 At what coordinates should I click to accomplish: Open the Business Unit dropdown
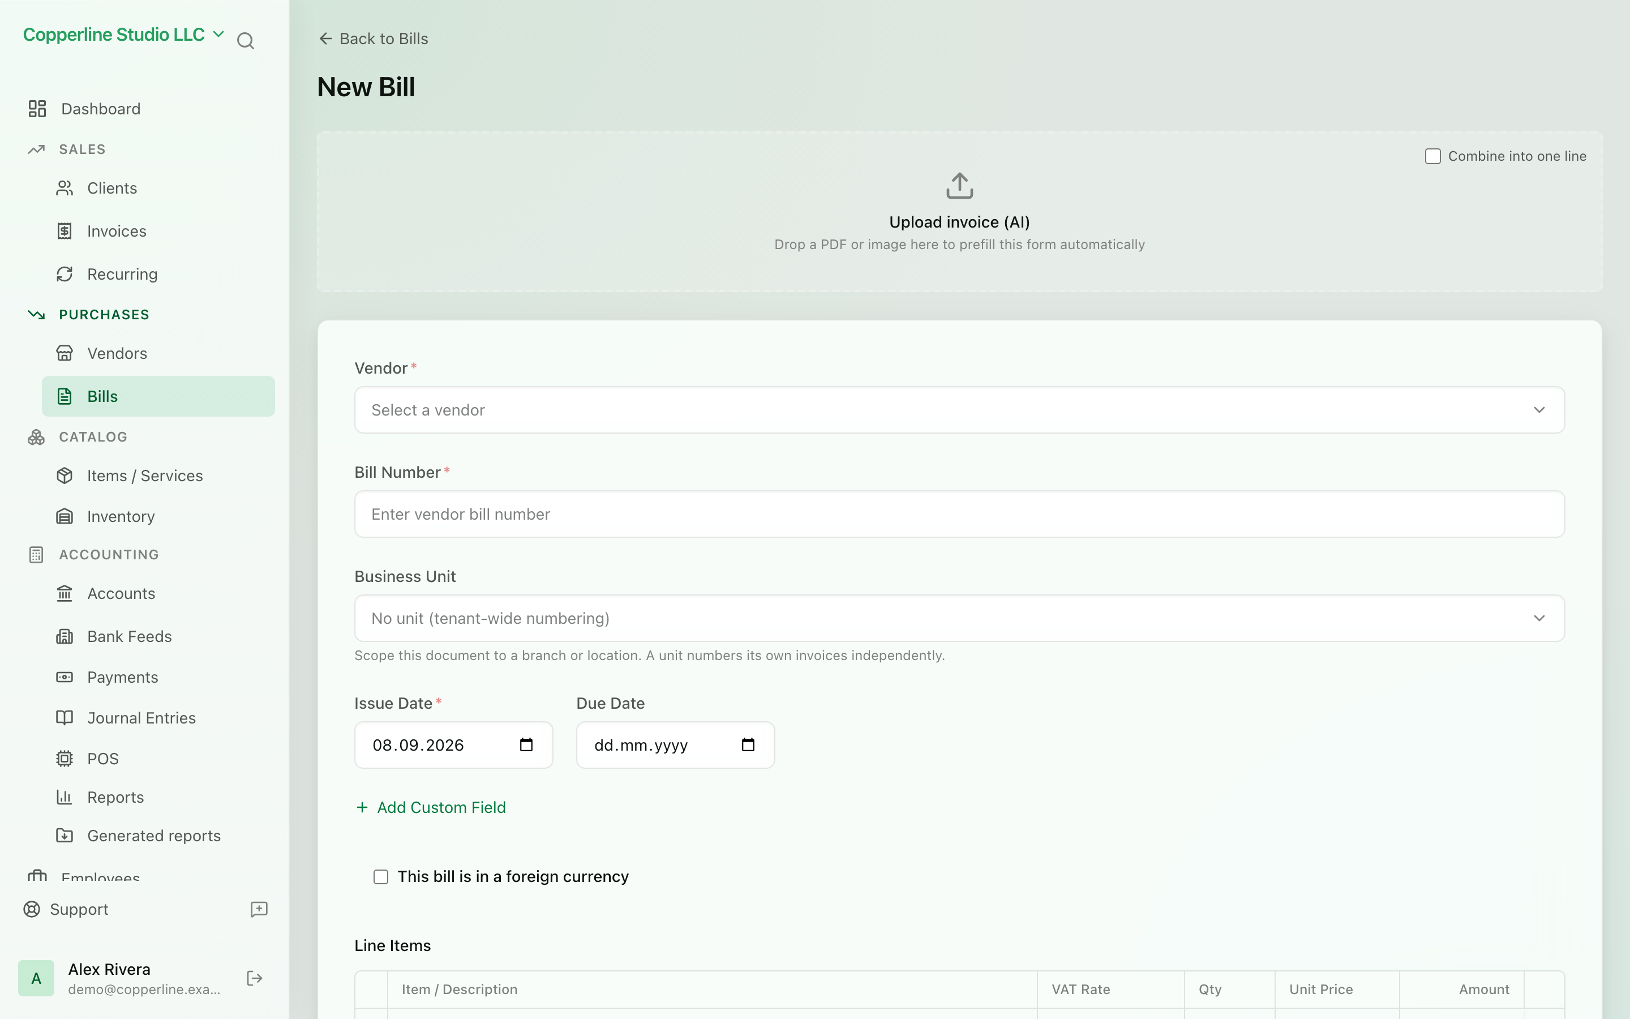coord(959,618)
